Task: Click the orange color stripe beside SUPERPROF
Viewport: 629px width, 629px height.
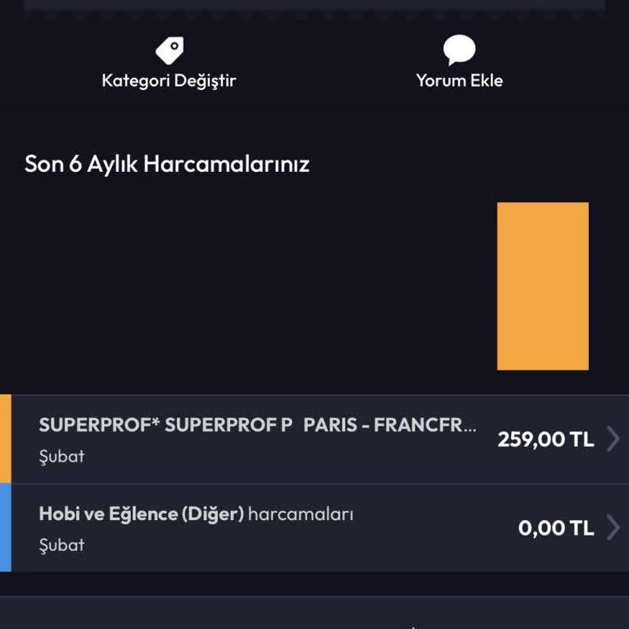Action: (5, 439)
